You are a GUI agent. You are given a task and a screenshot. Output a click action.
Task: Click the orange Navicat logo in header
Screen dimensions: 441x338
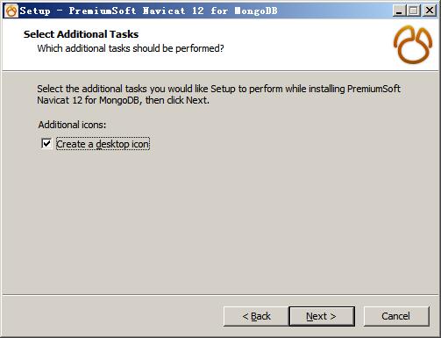click(x=413, y=45)
